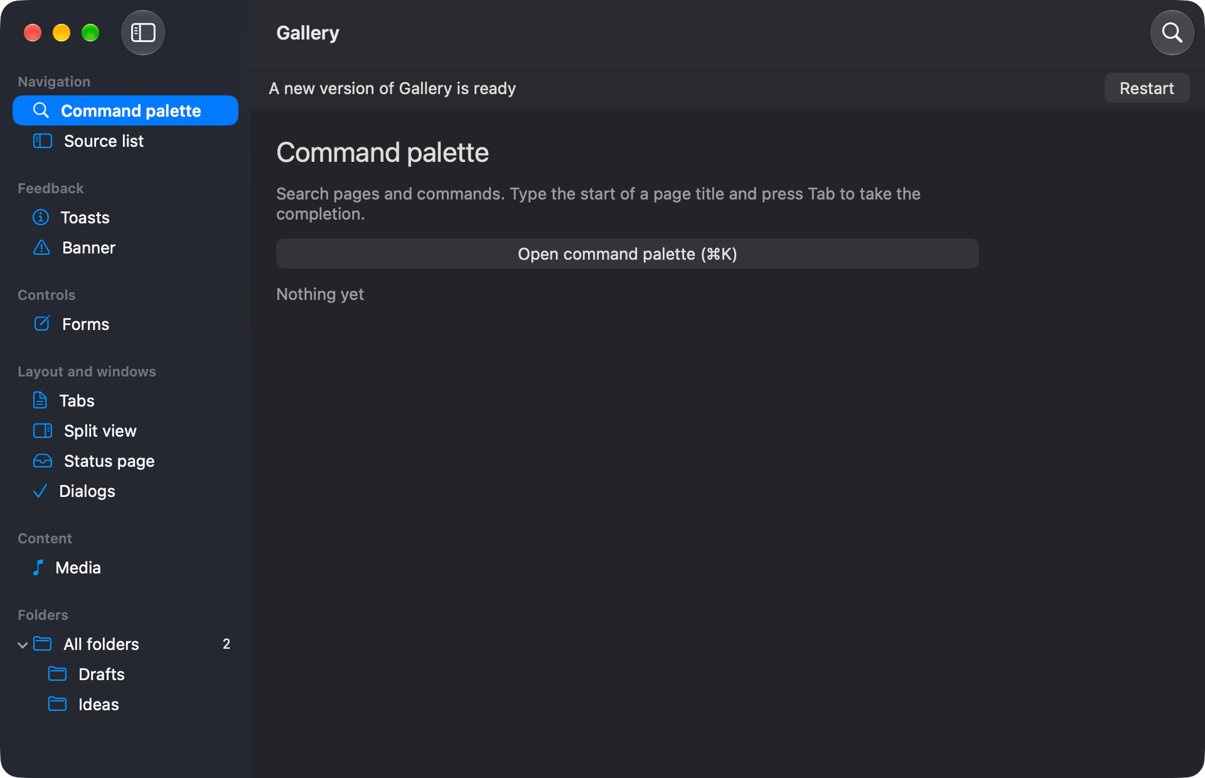The image size is (1205, 778).
Task: Click the Gallery window title
Action: pos(308,33)
